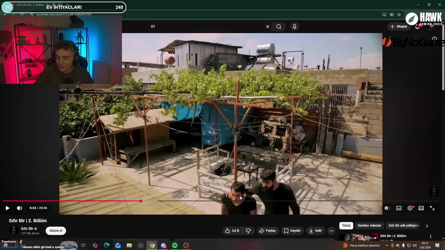This screenshot has width=445, height=250.
Task: Open Outlook mail from the taskbar
Action: pyautogui.click(x=118, y=245)
